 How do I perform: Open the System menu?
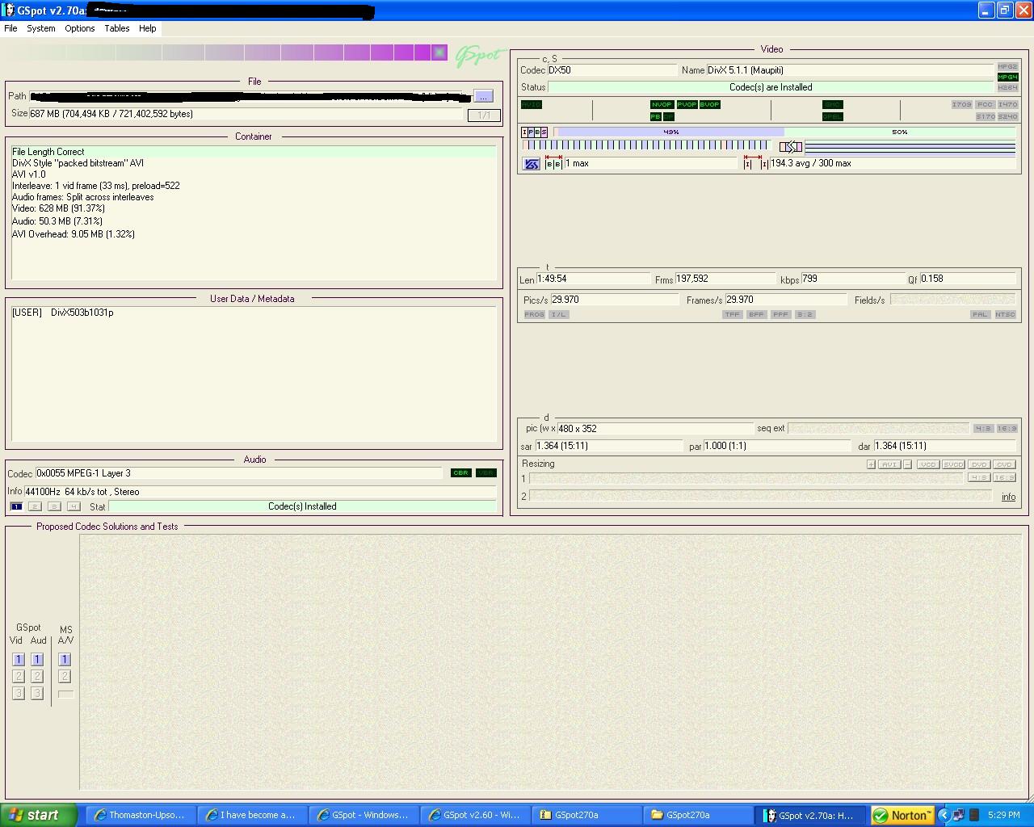pyautogui.click(x=41, y=28)
